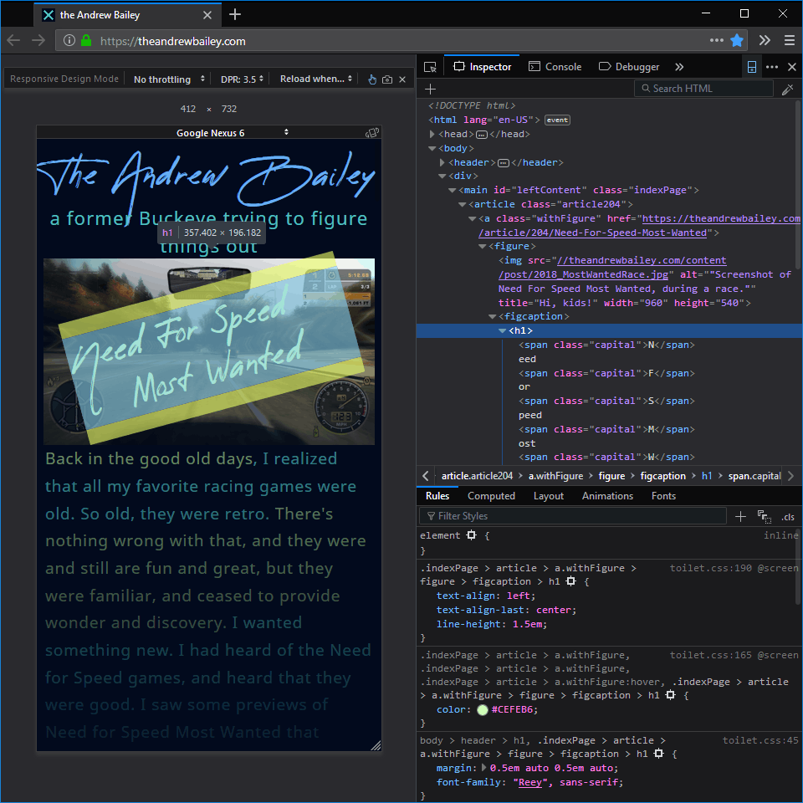The image size is (803, 803).
Task: Collapse the body node twisty
Action: click(x=432, y=148)
